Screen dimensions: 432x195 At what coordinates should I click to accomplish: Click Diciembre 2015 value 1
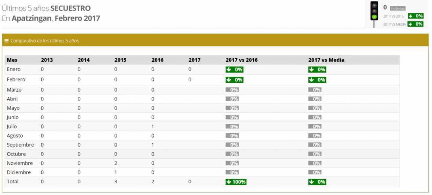[x=116, y=172]
